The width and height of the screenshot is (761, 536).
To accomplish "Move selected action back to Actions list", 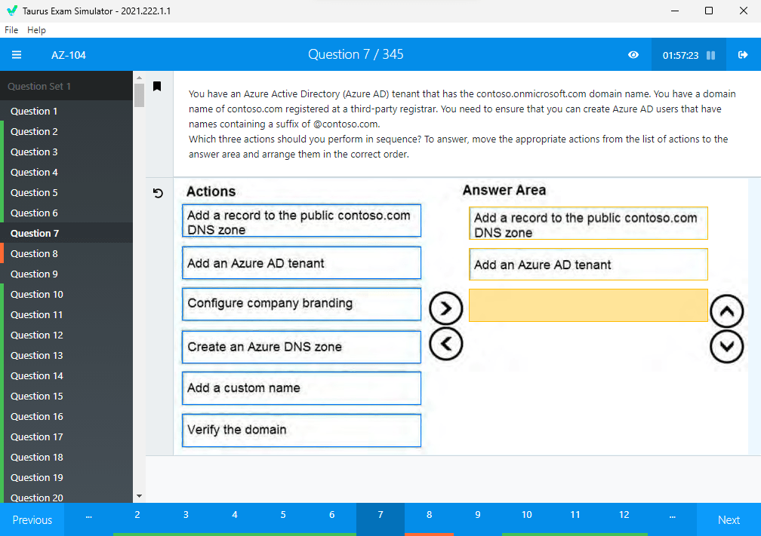I will pyautogui.click(x=445, y=344).
